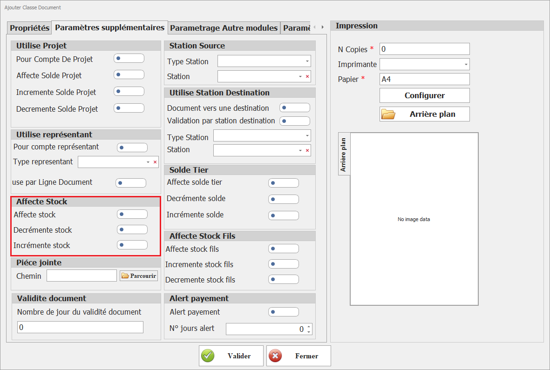
Task: Click the Arrière plan button
Action: 424,114
